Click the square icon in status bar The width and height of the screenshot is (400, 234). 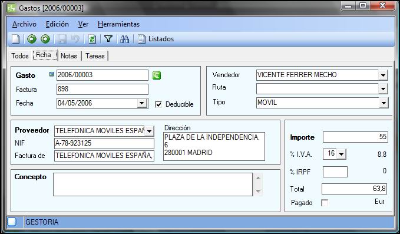(12, 222)
